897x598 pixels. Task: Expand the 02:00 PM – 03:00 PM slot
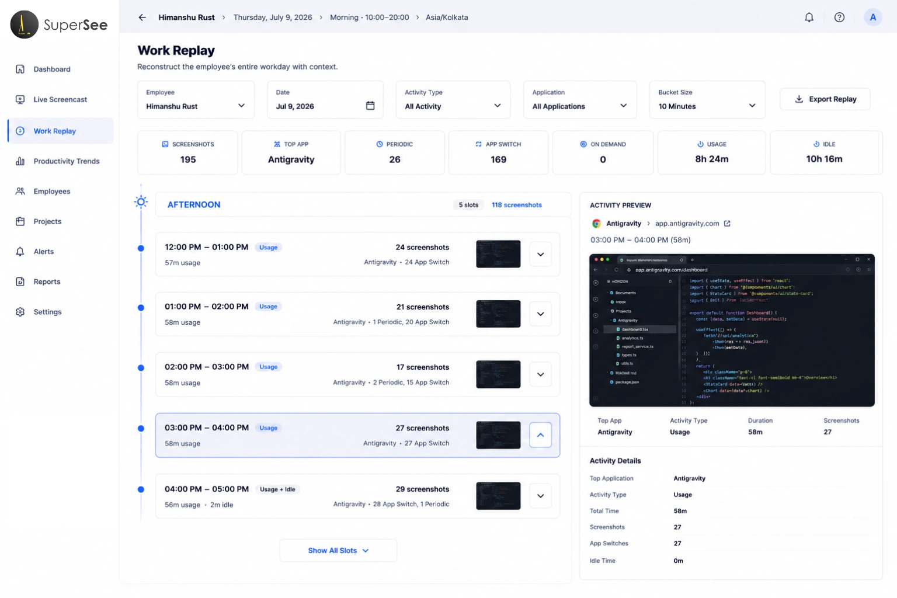[540, 374]
